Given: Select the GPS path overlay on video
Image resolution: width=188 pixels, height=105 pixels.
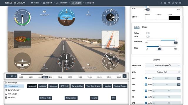Looking at the screenshot, I should 22,39.
